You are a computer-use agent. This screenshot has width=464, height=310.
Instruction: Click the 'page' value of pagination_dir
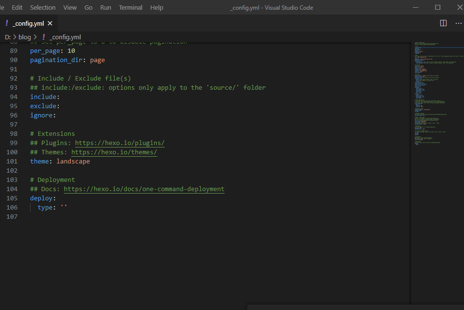click(97, 60)
